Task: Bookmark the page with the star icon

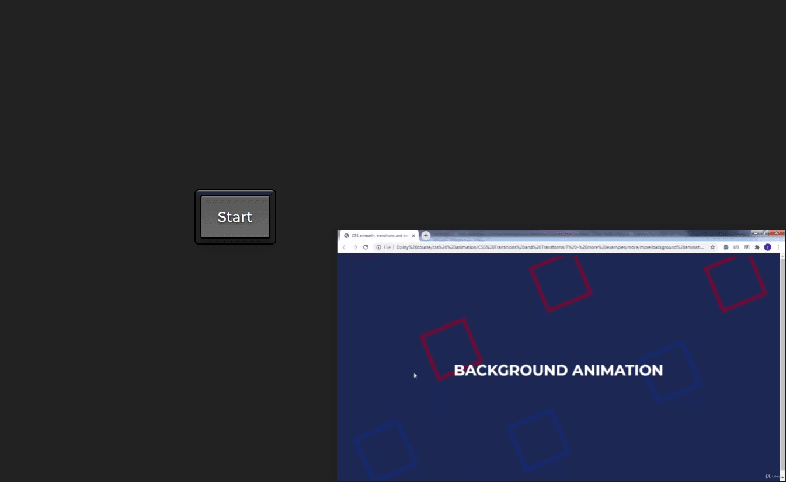Action: click(x=712, y=247)
